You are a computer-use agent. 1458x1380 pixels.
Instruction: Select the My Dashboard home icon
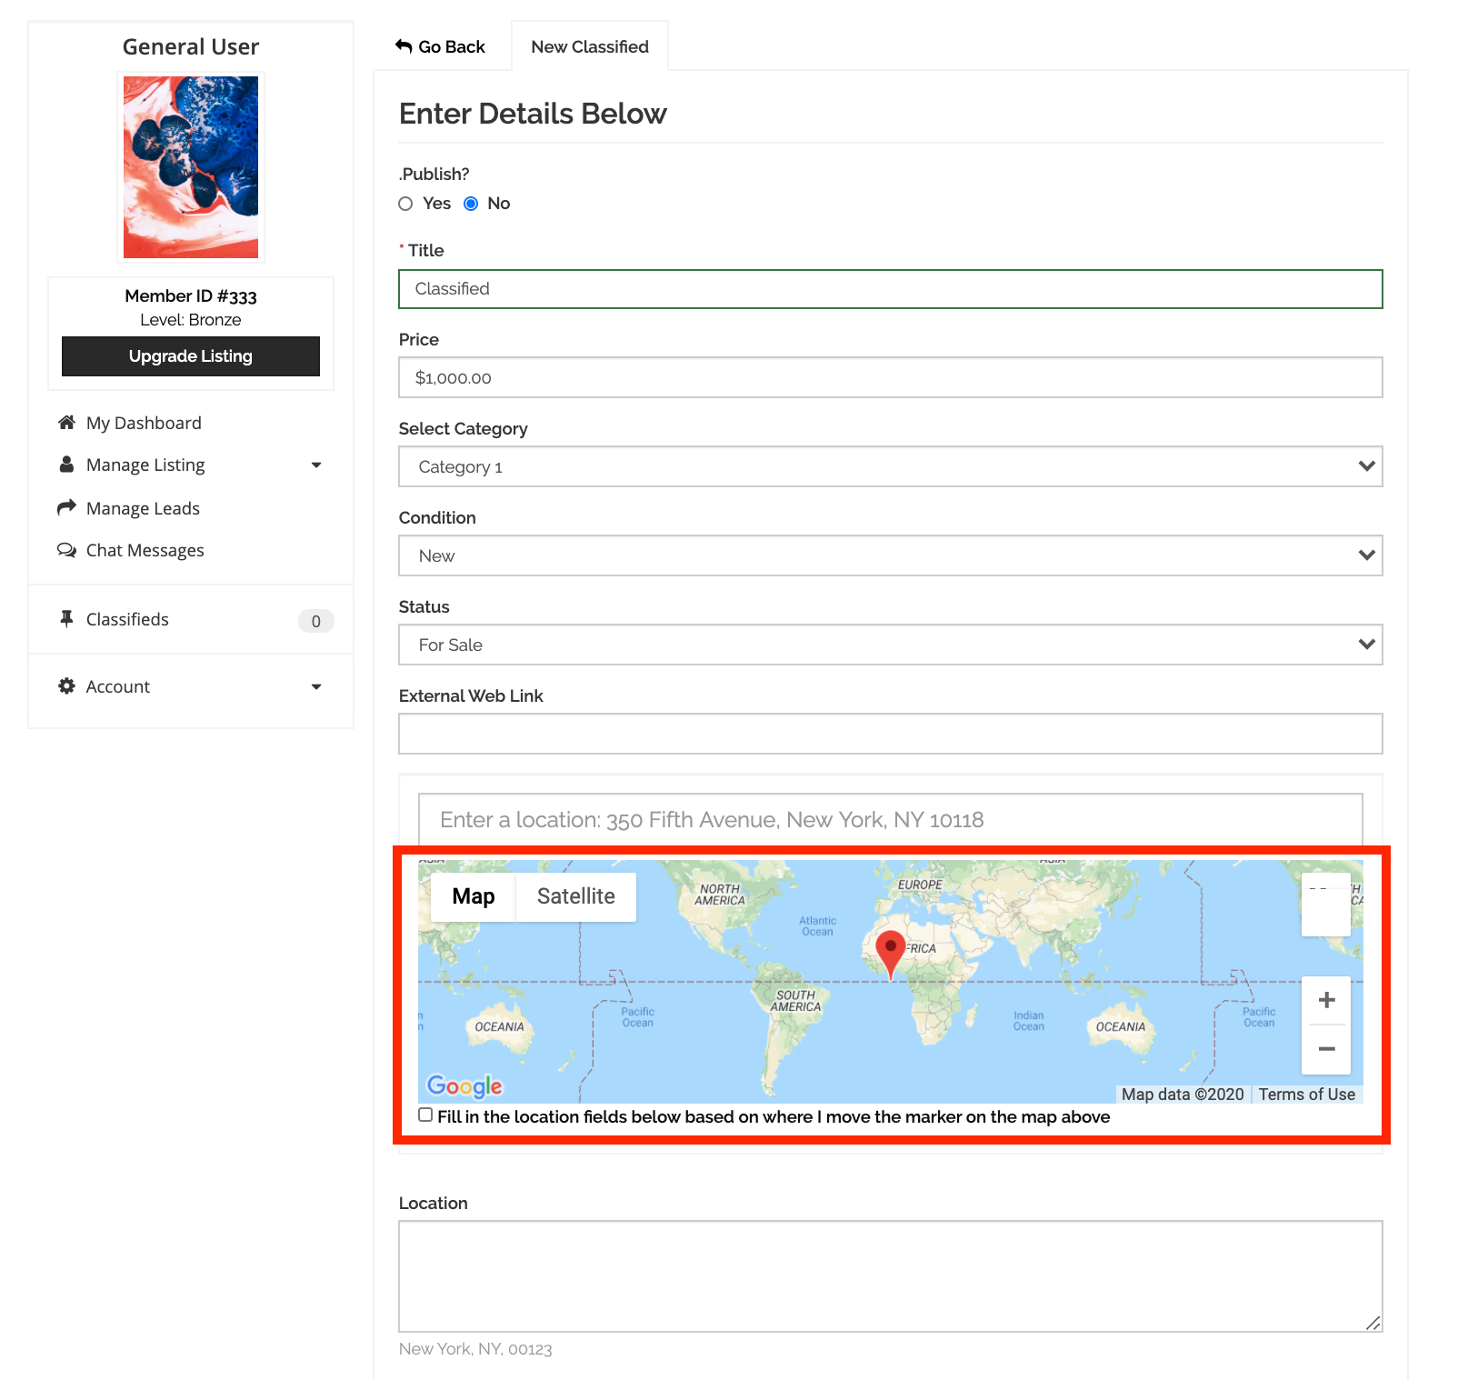[65, 421]
